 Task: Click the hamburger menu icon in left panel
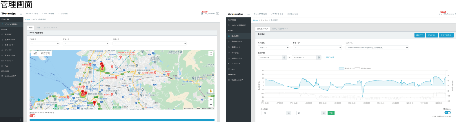[21, 14]
